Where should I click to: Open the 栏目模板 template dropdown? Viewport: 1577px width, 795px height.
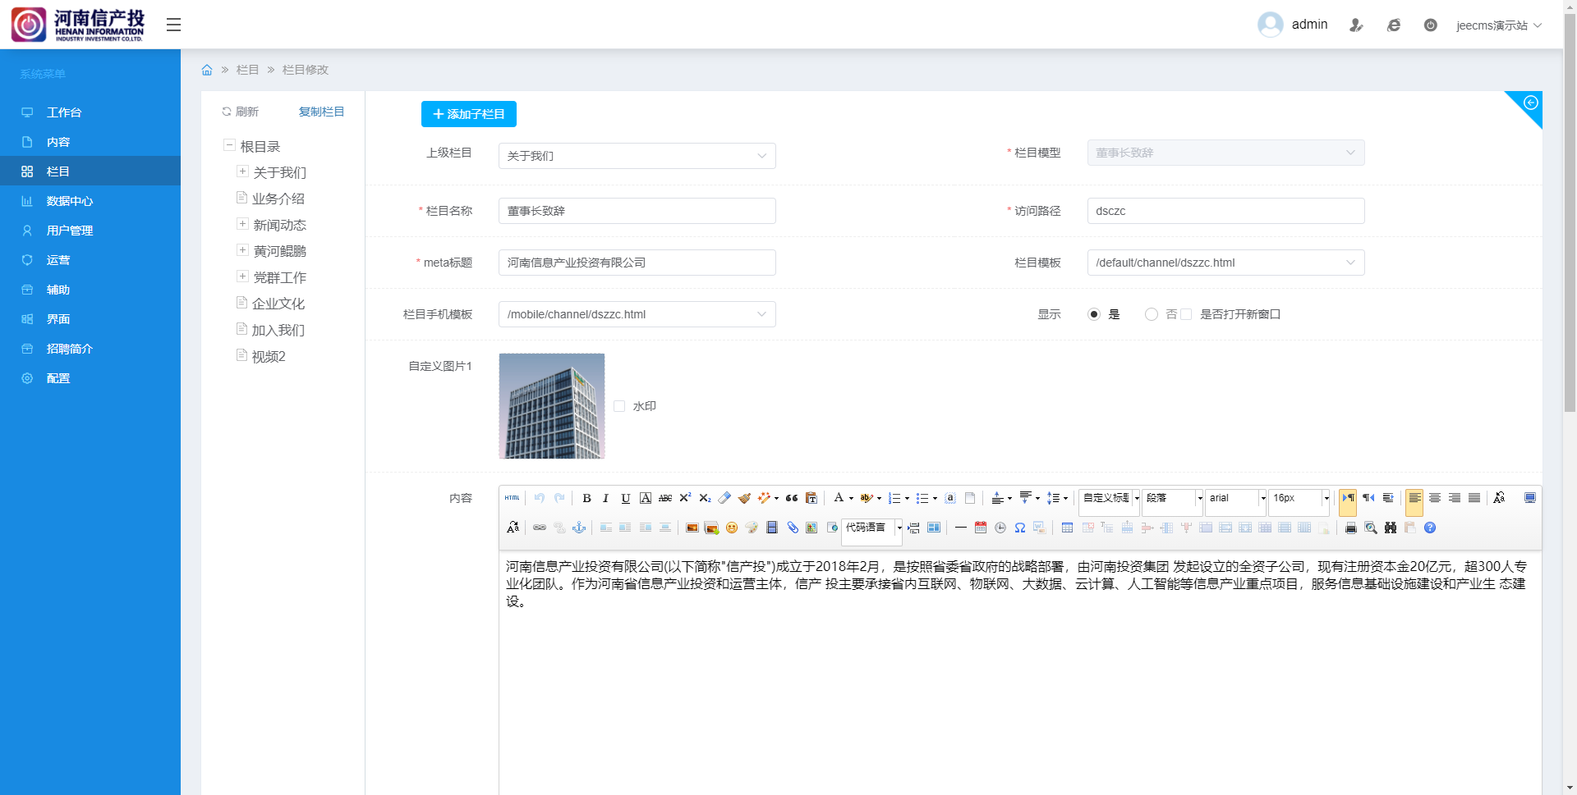[1225, 263]
